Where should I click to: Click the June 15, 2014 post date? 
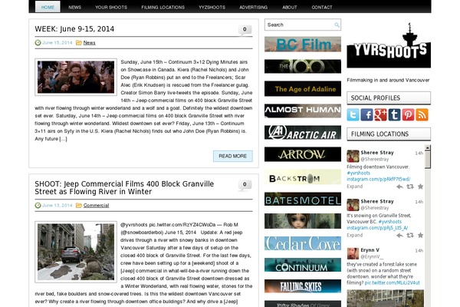pyautogui.click(x=57, y=43)
